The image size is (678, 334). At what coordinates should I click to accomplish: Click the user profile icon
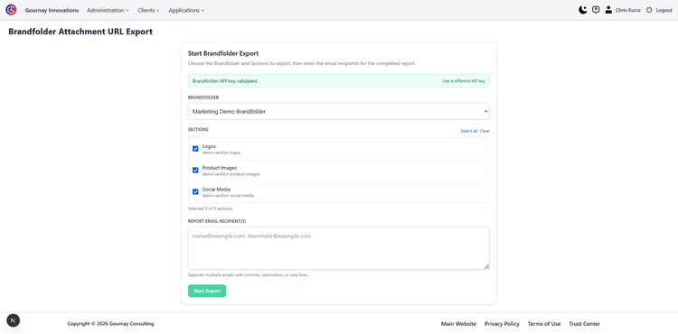click(x=608, y=10)
